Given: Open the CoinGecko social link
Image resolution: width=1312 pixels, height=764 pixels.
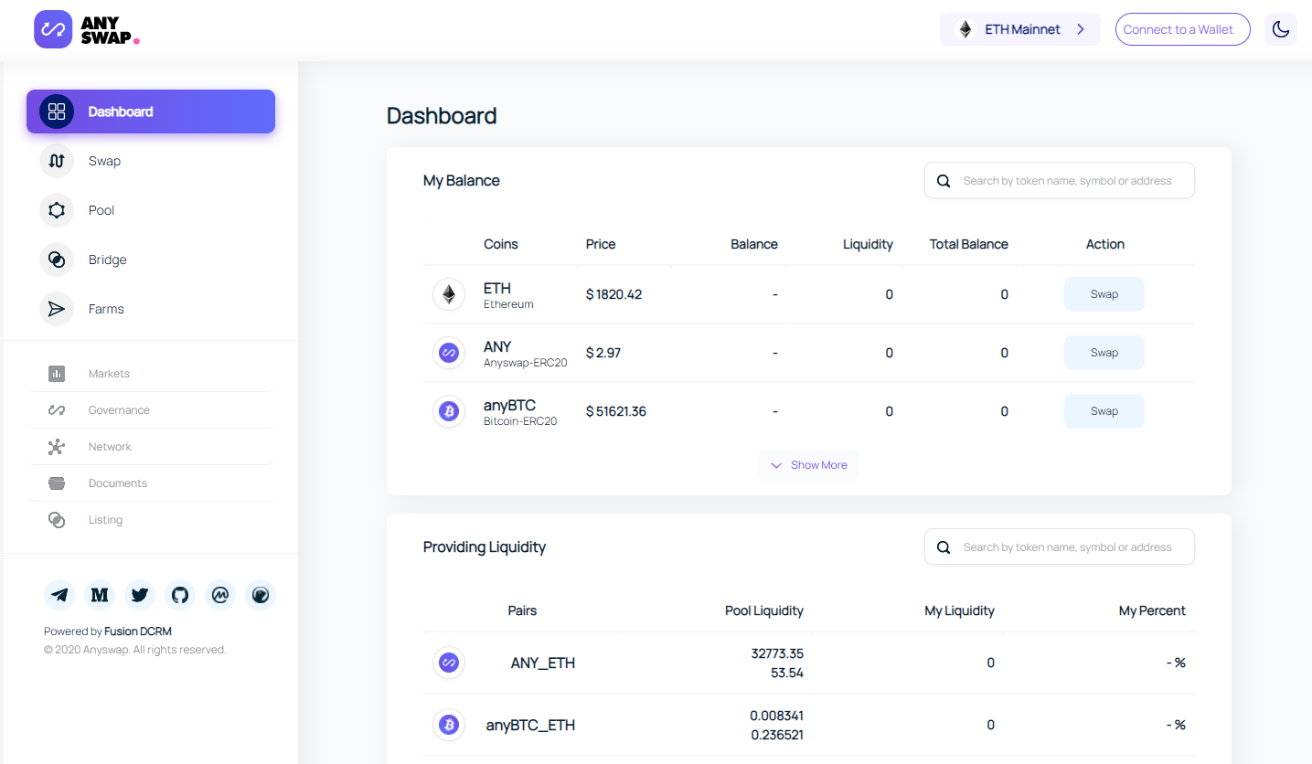Looking at the screenshot, I should pos(261,595).
